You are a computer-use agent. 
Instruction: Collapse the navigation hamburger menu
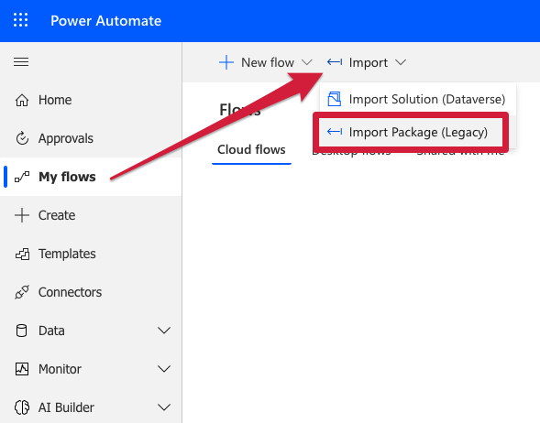pyautogui.click(x=21, y=62)
